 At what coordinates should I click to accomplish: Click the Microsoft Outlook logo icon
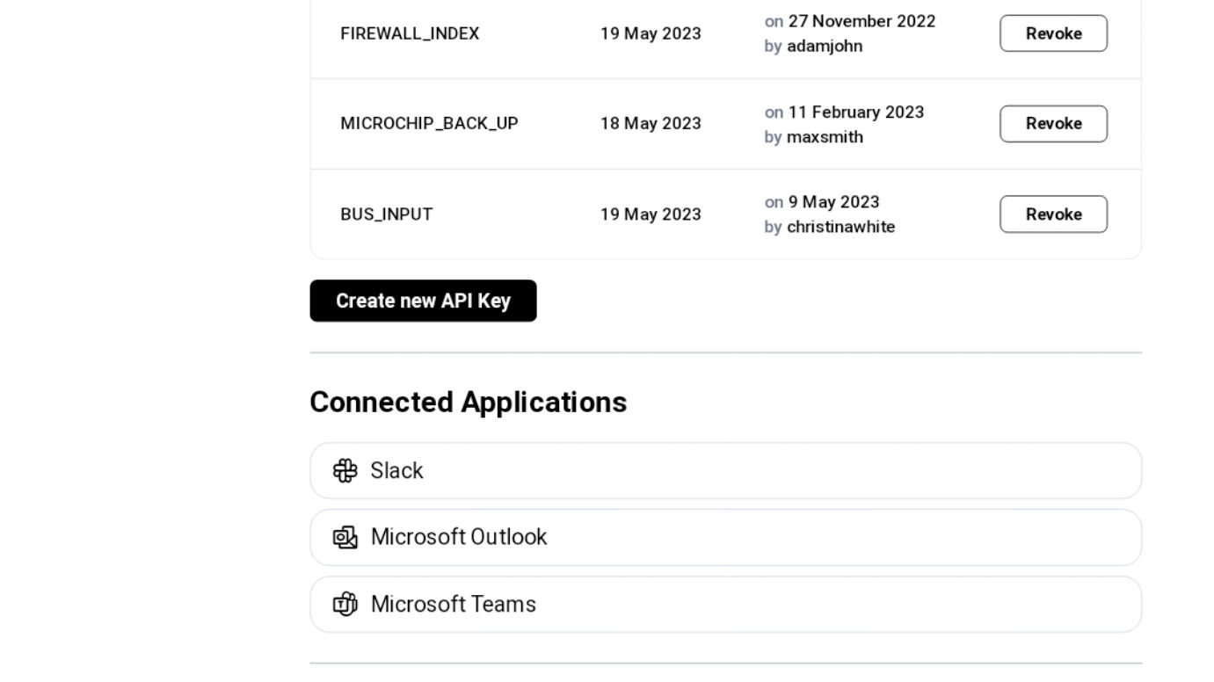(x=345, y=538)
